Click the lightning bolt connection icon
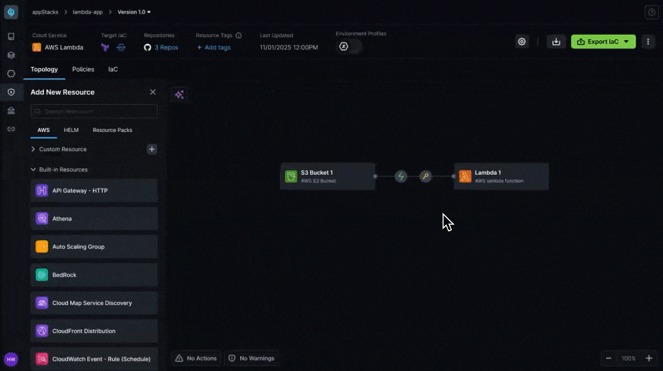Viewport: 663px width, 371px height. [401, 177]
